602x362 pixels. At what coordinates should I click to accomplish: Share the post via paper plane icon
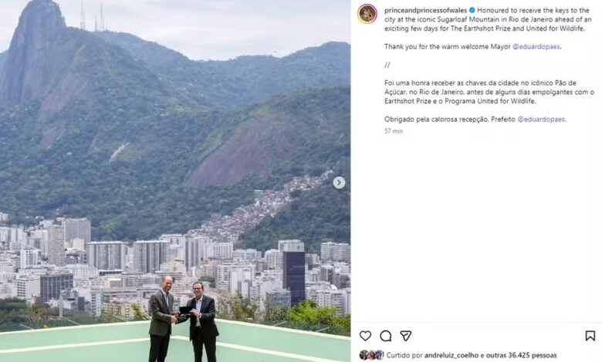(406, 336)
